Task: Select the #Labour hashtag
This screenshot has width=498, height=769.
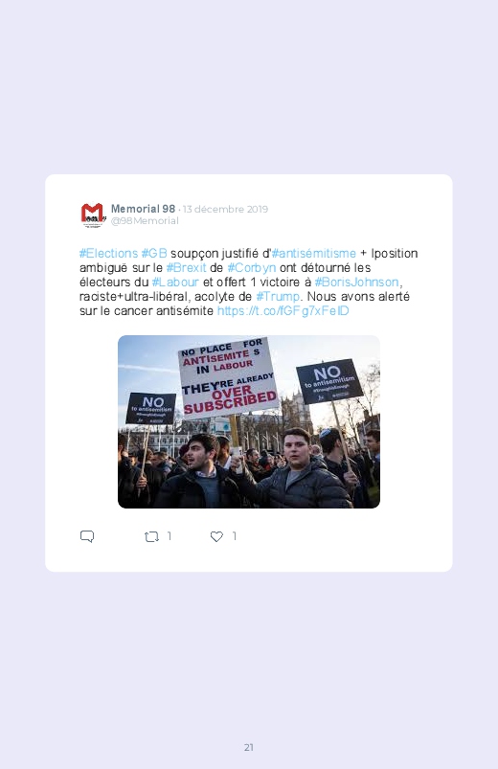Action: tap(175, 282)
